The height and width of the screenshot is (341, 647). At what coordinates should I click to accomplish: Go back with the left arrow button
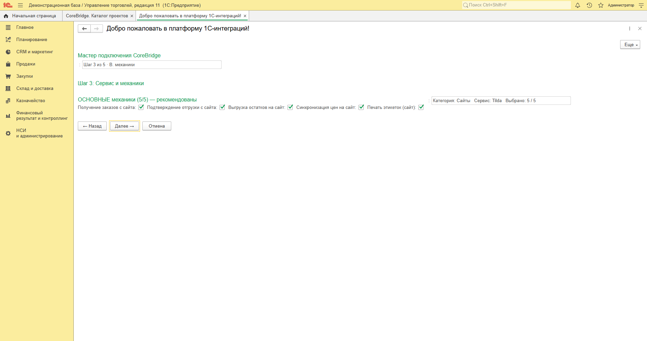tap(84, 29)
